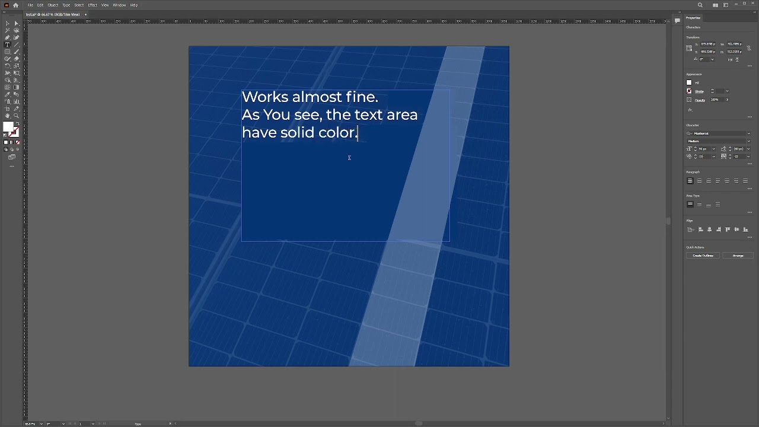The height and width of the screenshot is (427, 759).
Task: Select the Line Segment tool
Action: coord(16,45)
